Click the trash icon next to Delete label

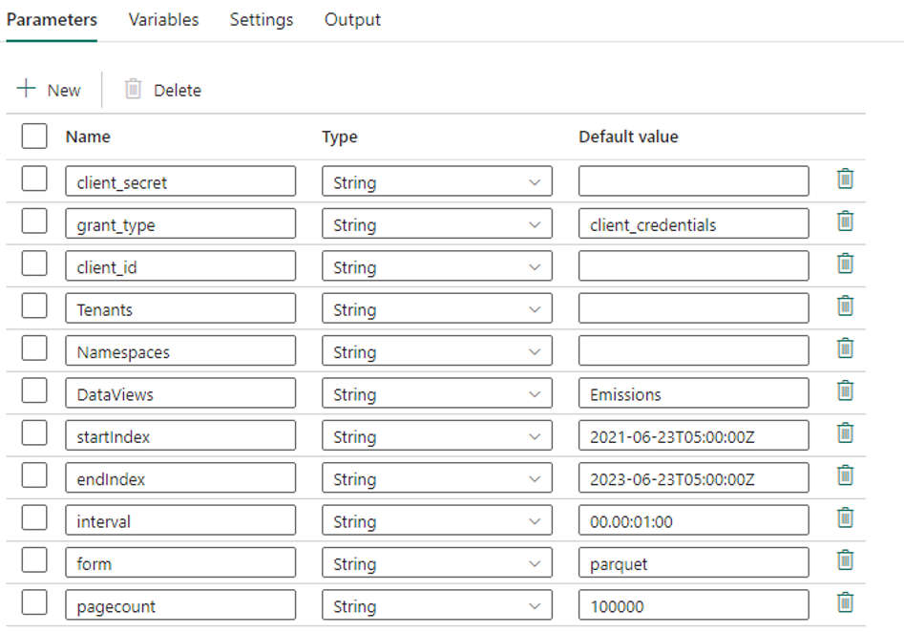click(134, 89)
